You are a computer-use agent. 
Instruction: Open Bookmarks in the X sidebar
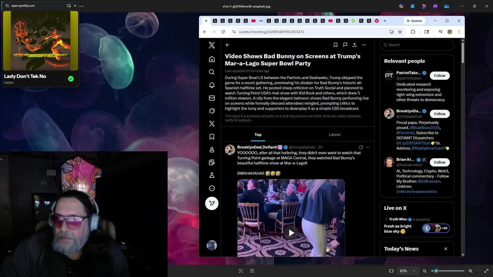pos(212,137)
